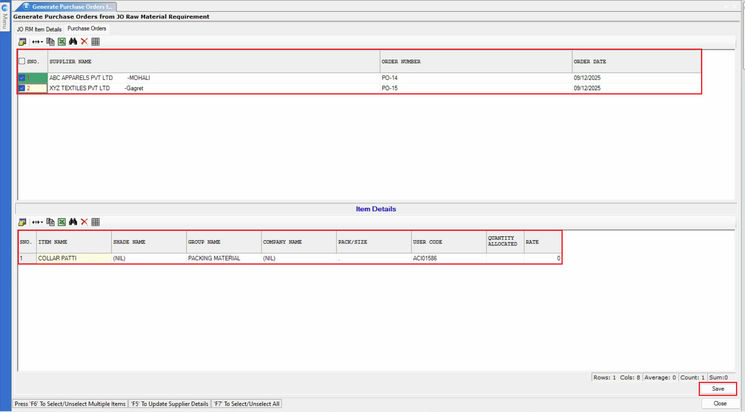745x412 pixels.
Task: Click red X delete icon above supplier grid
Action: click(84, 42)
